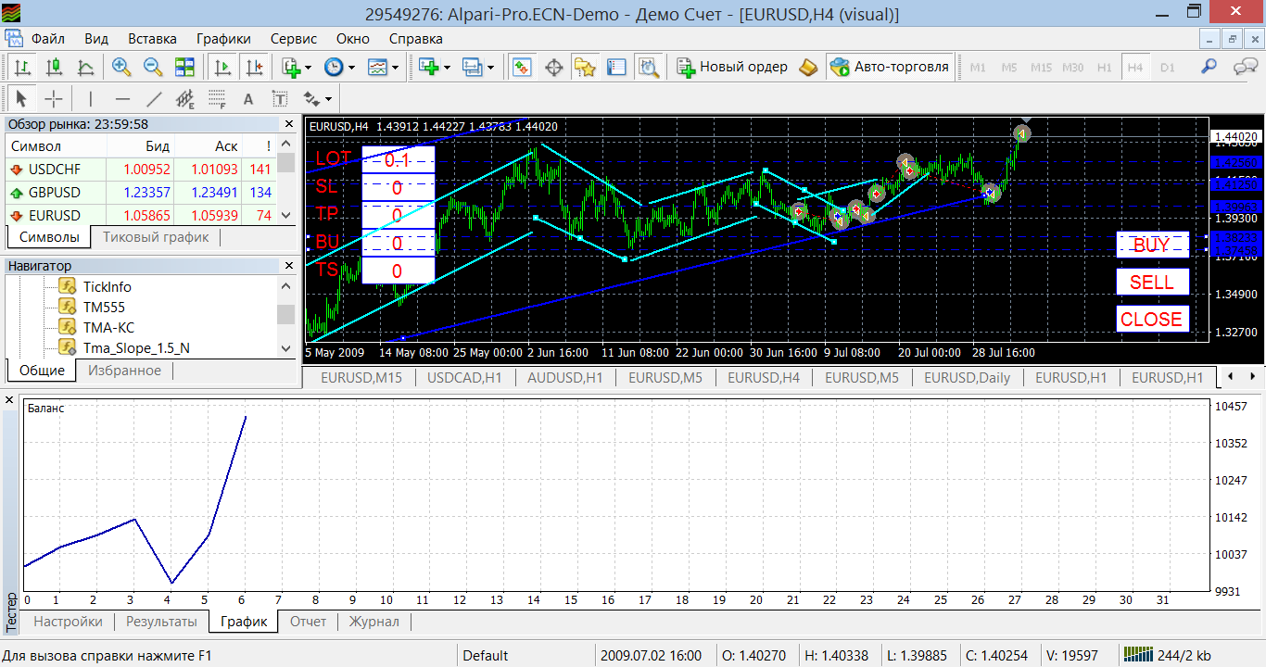Open the templates dropdown arrow

pyautogui.click(x=395, y=68)
